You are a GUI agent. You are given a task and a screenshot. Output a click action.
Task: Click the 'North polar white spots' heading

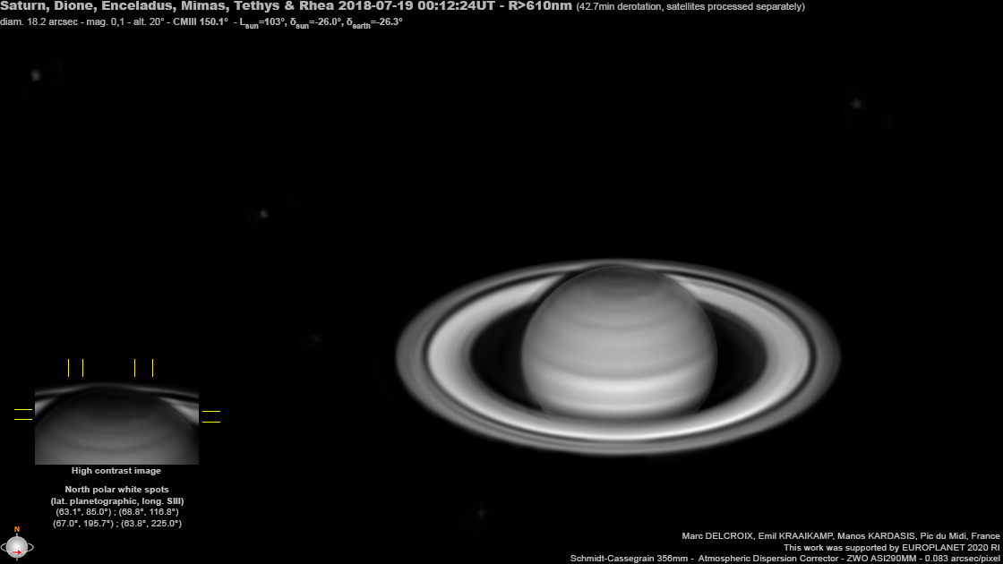[x=116, y=489]
